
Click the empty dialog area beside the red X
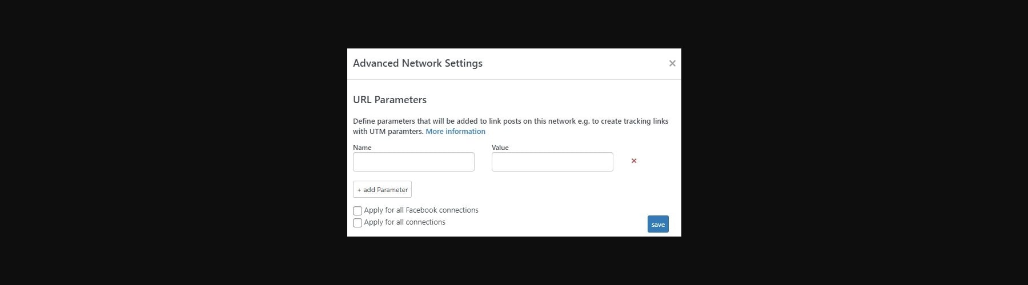[x=657, y=161]
